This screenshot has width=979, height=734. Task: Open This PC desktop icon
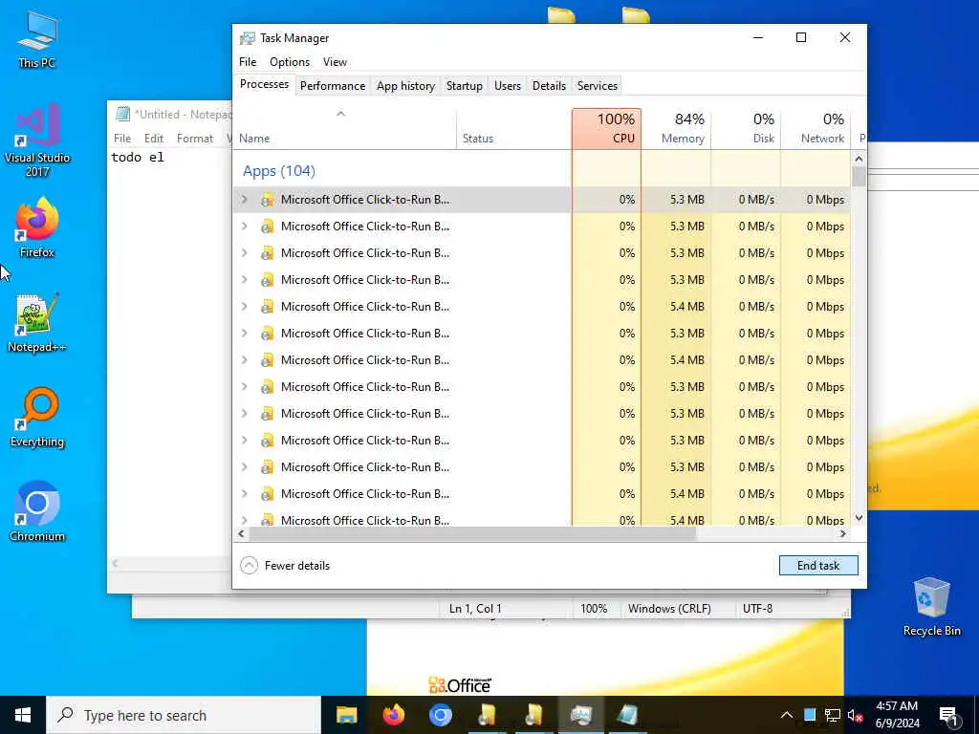click(x=37, y=38)
